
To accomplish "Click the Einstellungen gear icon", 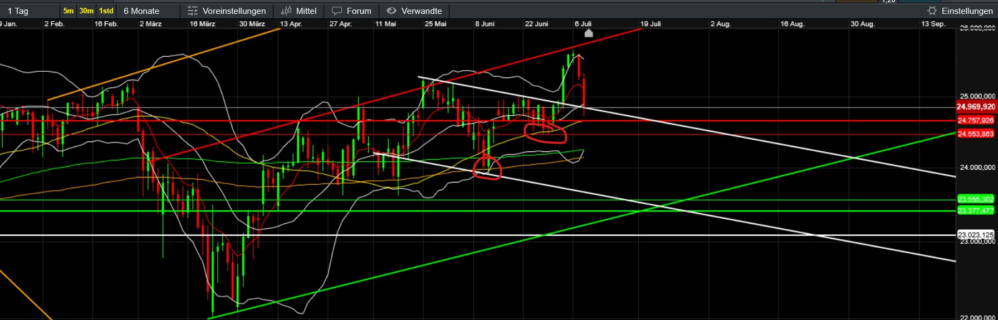I will click(932, 11).
